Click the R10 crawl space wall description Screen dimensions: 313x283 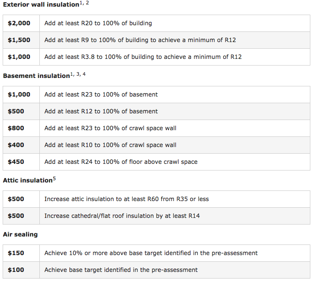(110, 145)
